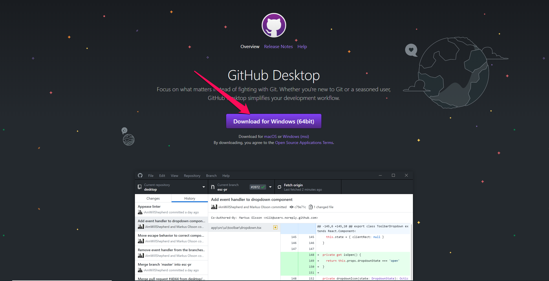Click the Fetch origin sync icon
Viewport: 549px width, 281px height.
[x=279, y=187]
